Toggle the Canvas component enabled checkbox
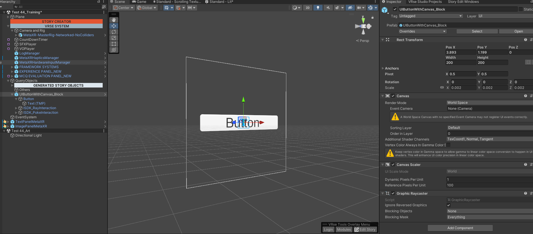This screenshot has height=234, width=533. coord(393,96)
